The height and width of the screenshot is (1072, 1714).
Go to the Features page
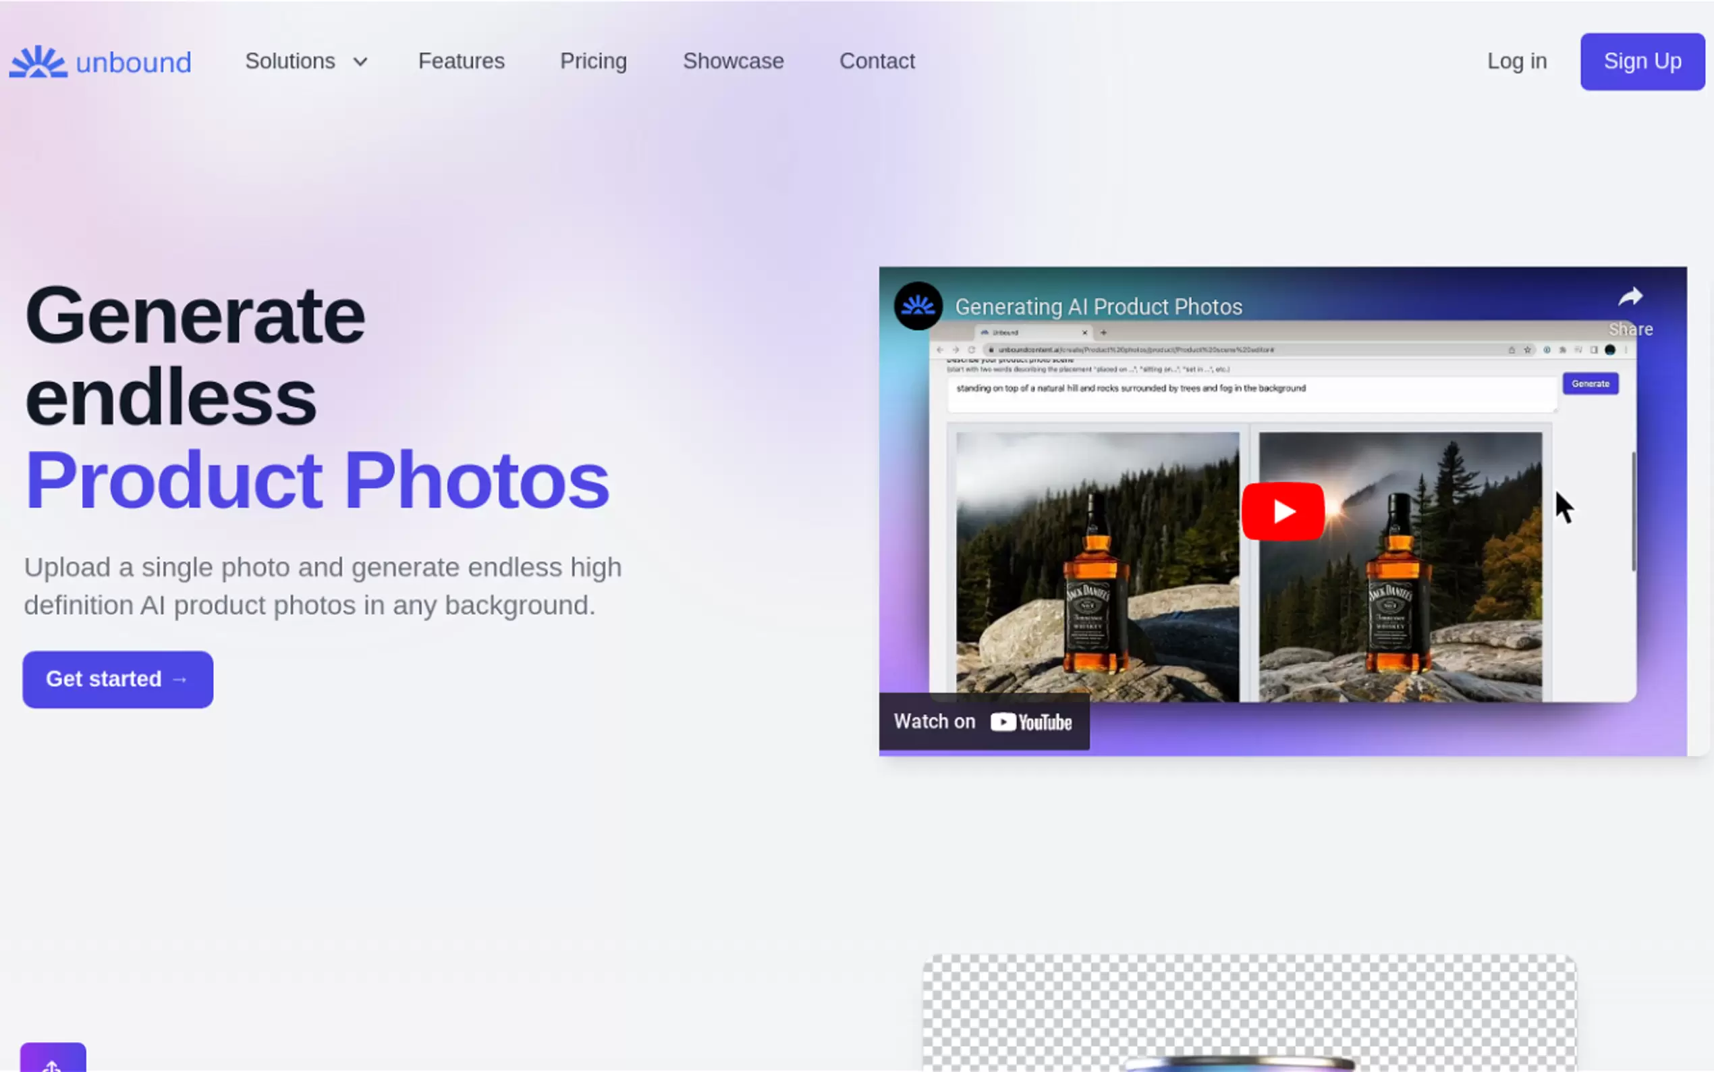(462, 61)
